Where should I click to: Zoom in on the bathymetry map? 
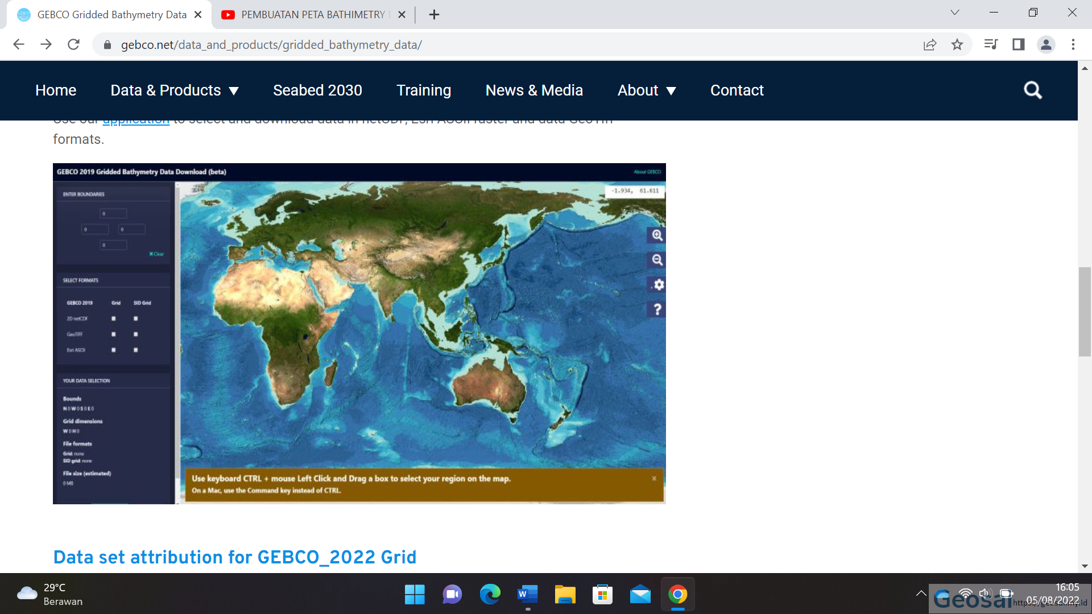656,235
